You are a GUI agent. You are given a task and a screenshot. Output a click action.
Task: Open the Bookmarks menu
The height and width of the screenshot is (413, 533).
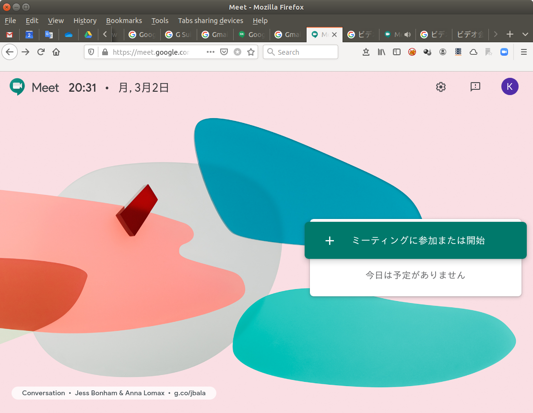[124, 21]
